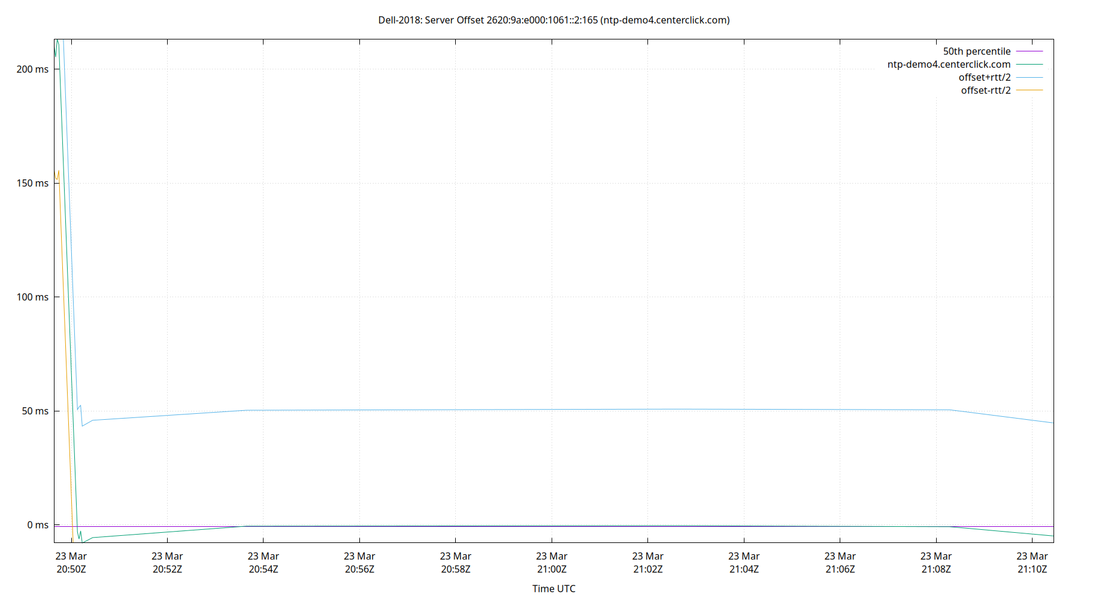Select the Time UTC axis label
Screen dimensions: 1108x598
pos(553,588)
